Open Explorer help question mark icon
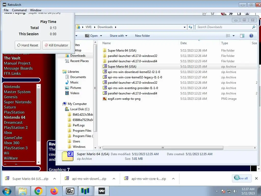This screenshot has height=196, width=261. click(251, 36)
